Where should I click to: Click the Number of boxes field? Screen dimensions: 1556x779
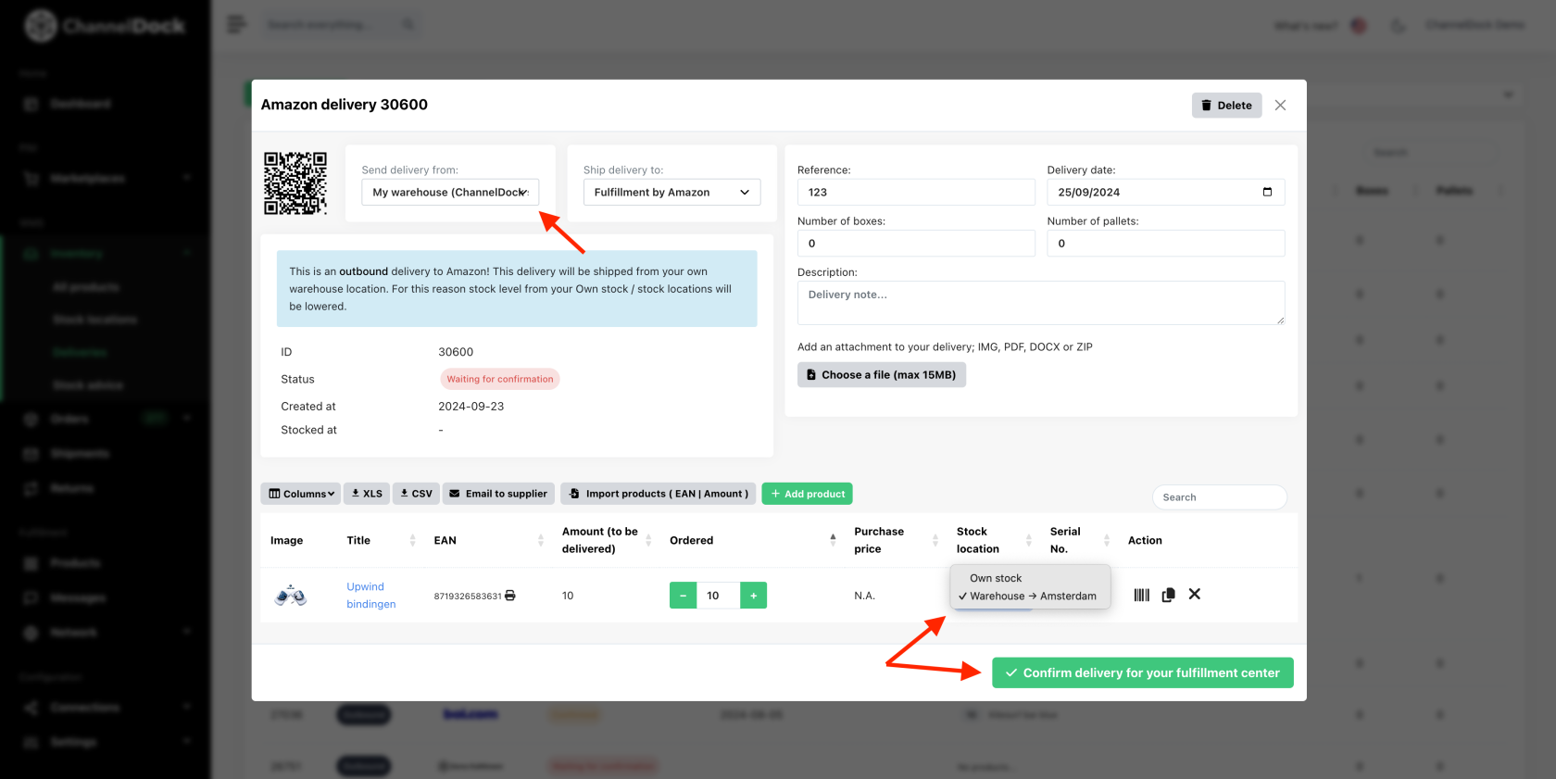[916, 243]
